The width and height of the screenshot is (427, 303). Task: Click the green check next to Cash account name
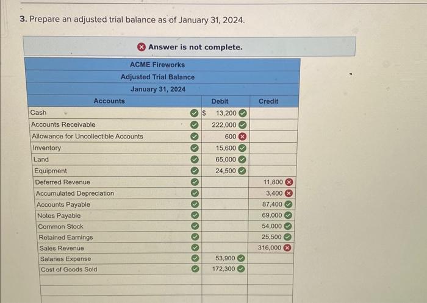[x=194, y=113]
